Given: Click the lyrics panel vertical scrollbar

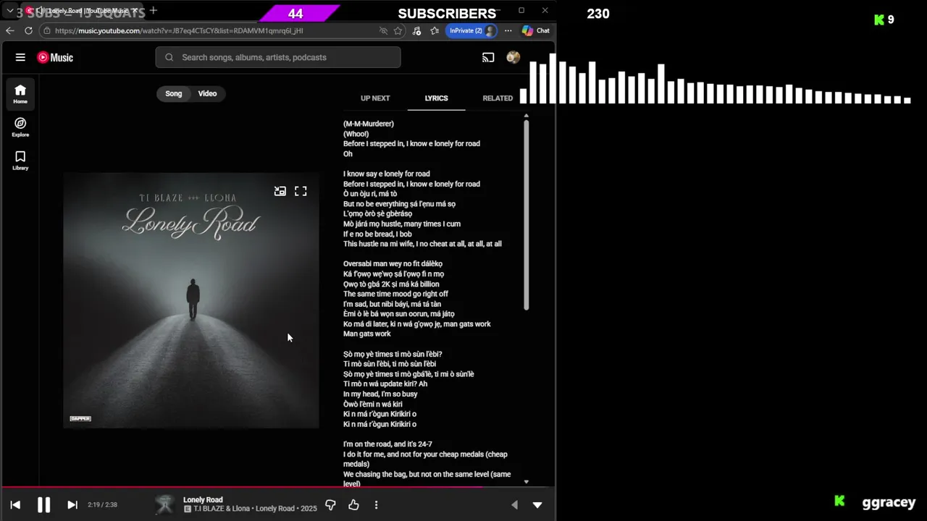Looking at the screenshot, I should (527, 215).
